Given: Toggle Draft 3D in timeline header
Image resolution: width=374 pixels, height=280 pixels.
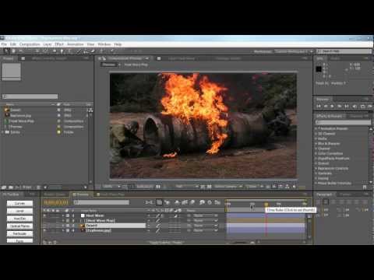Looking at the screenshot, I should [x=167, y=202].
